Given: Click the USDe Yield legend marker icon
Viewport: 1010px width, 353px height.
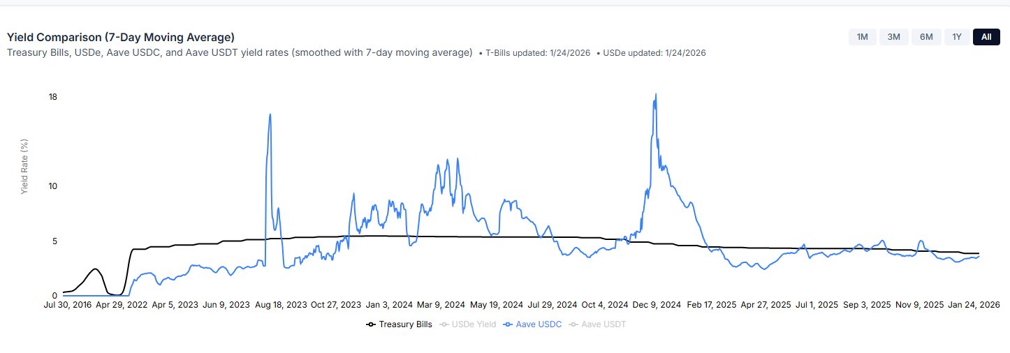Looking at the screenshot, I should pos(444,324).
